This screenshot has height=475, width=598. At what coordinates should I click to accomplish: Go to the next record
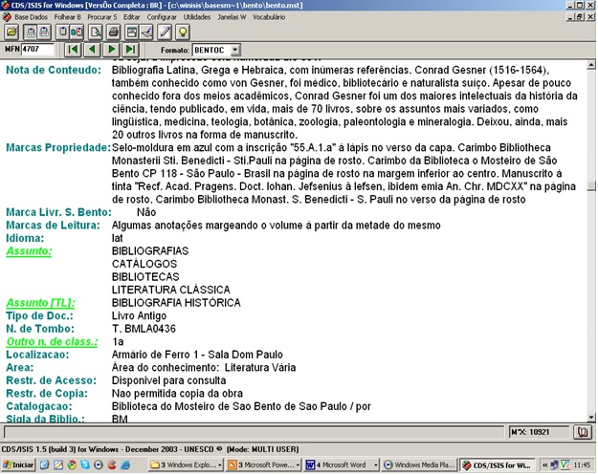point(111,50)
